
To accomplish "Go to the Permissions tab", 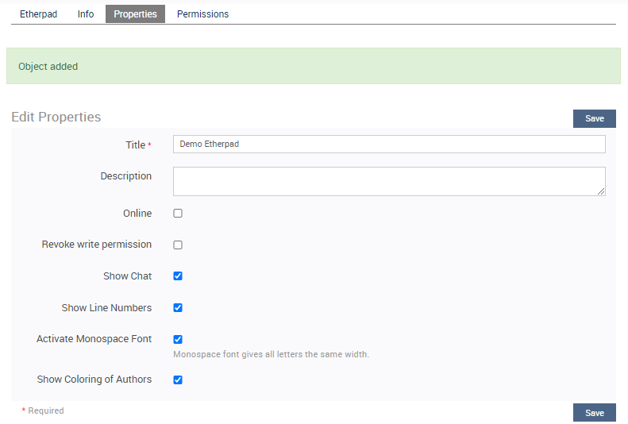I will 202,14.
